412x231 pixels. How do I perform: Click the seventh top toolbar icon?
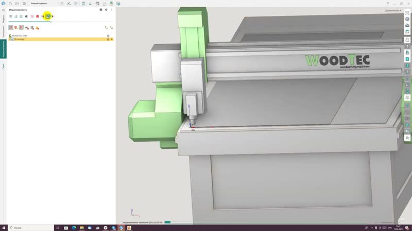pyautogui.click(x=105, y=4)
